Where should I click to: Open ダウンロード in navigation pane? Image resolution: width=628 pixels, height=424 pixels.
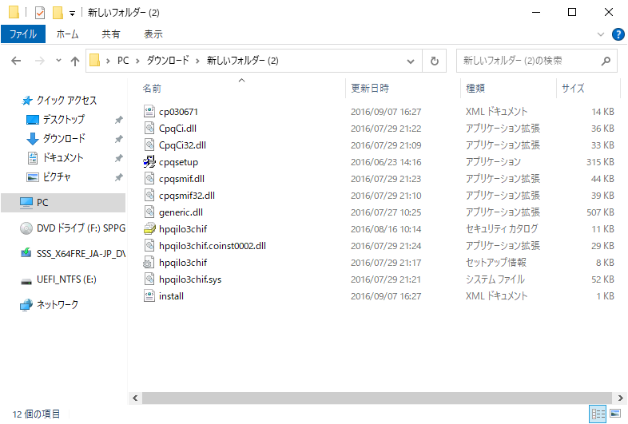coord(64,138)
